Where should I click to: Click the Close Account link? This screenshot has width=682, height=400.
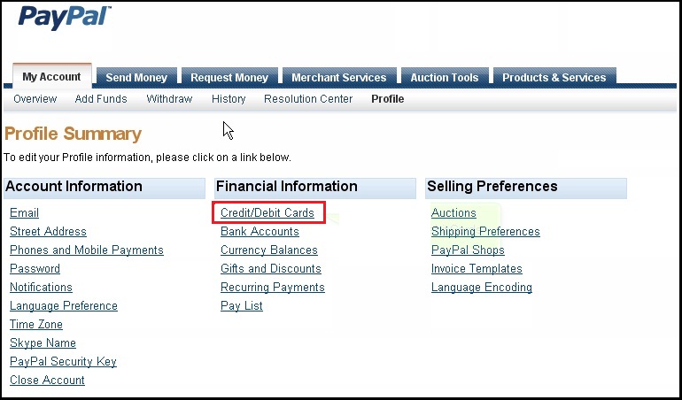pyautogui.click(x=48, y=380)
